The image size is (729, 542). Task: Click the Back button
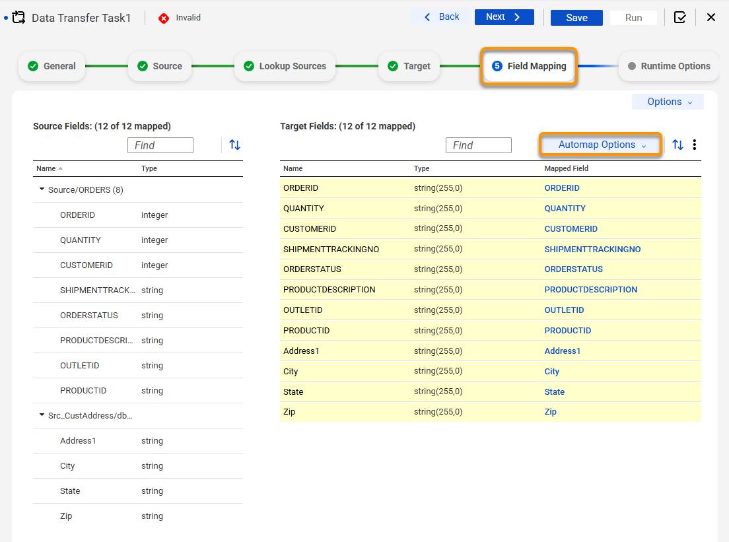pyautogui.click(x=442, y=17)
